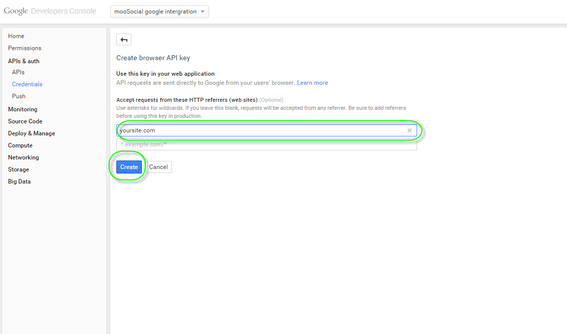Clear the yoursite.com referrer field
Viewport: 567px width, 334px height.
410,130
